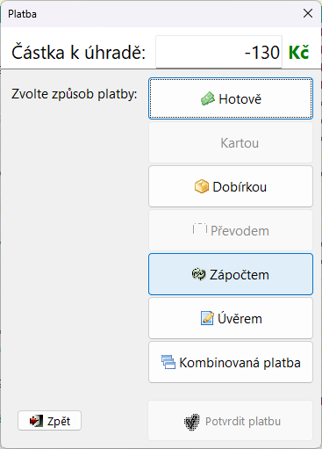Choose Zápočtem as payment method
This screenshot has height=449, width=322.
point(231,274)
